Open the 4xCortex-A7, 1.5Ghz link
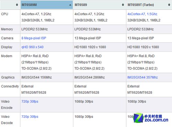Image resolution: width=172 pixels, height=127 pixels. [x=142, y=14]
